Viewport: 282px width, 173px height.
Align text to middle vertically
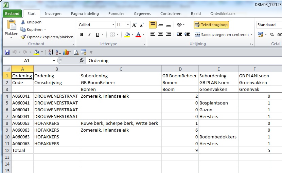(x=161, y=25)
